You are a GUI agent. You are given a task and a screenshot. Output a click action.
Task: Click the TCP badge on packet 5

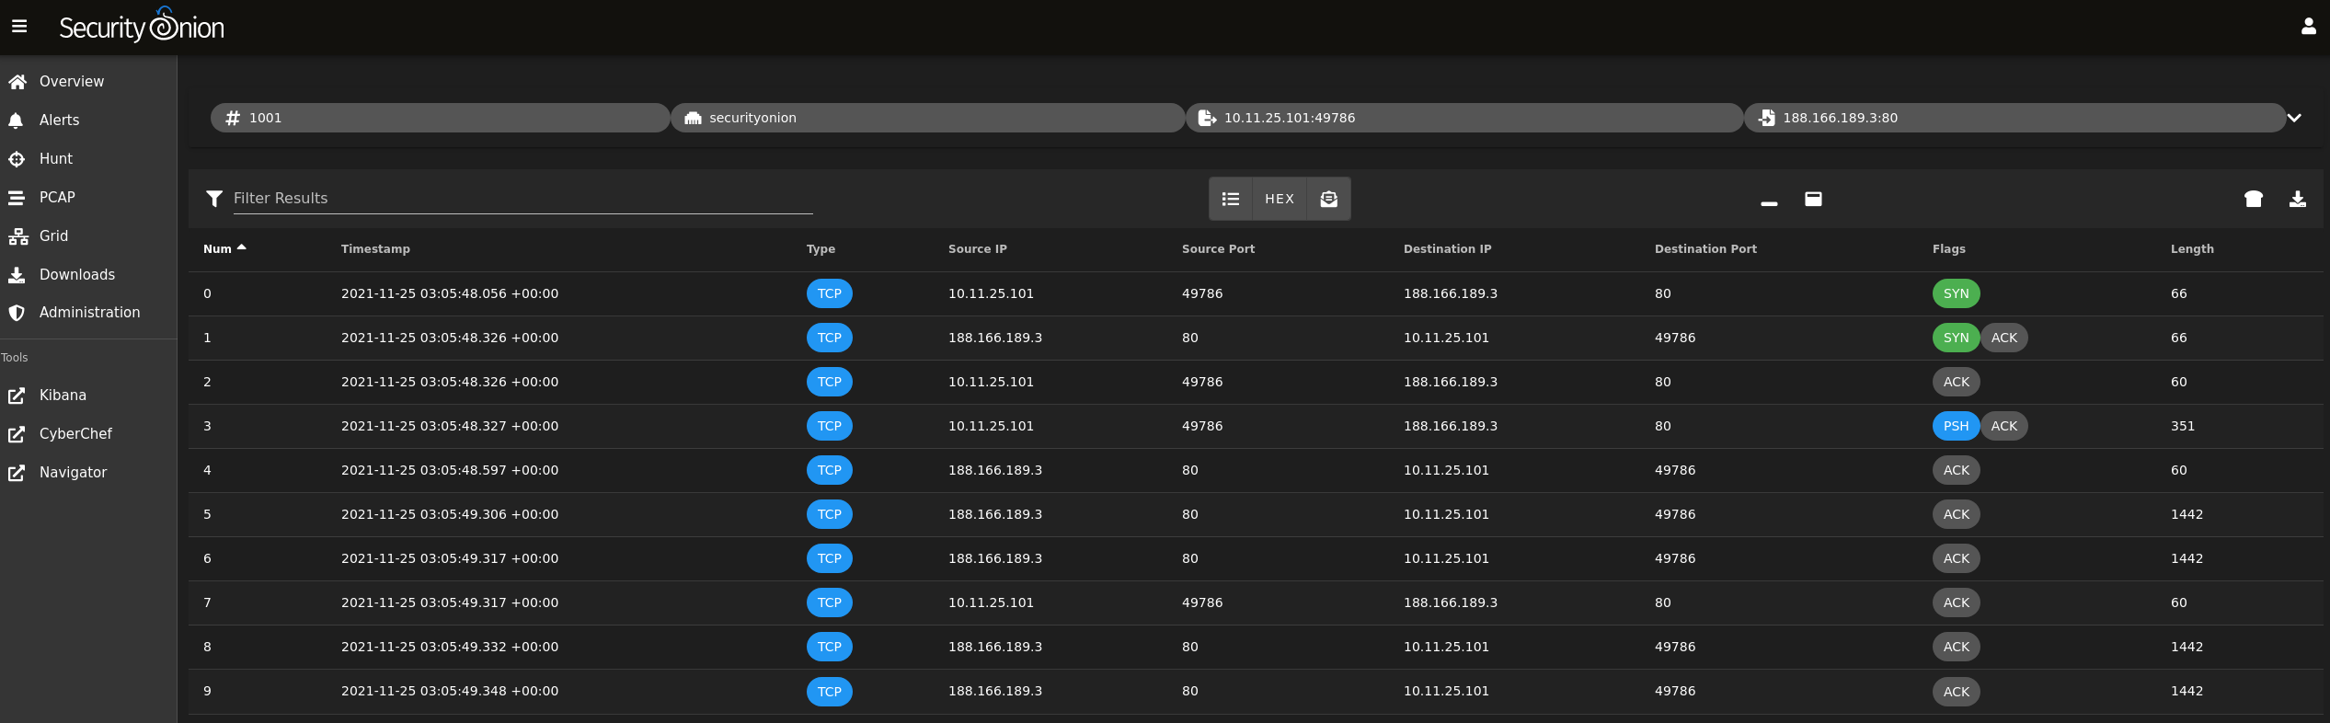(x=830, y=514)
